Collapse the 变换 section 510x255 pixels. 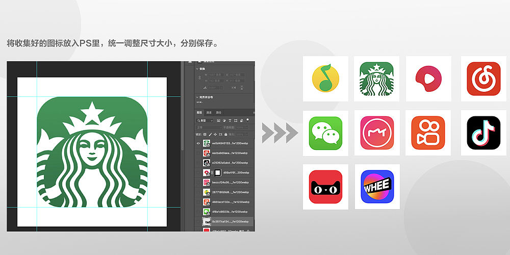[197, 69]
